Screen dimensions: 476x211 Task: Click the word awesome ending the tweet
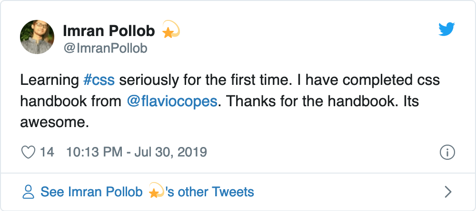pos(54,122)
